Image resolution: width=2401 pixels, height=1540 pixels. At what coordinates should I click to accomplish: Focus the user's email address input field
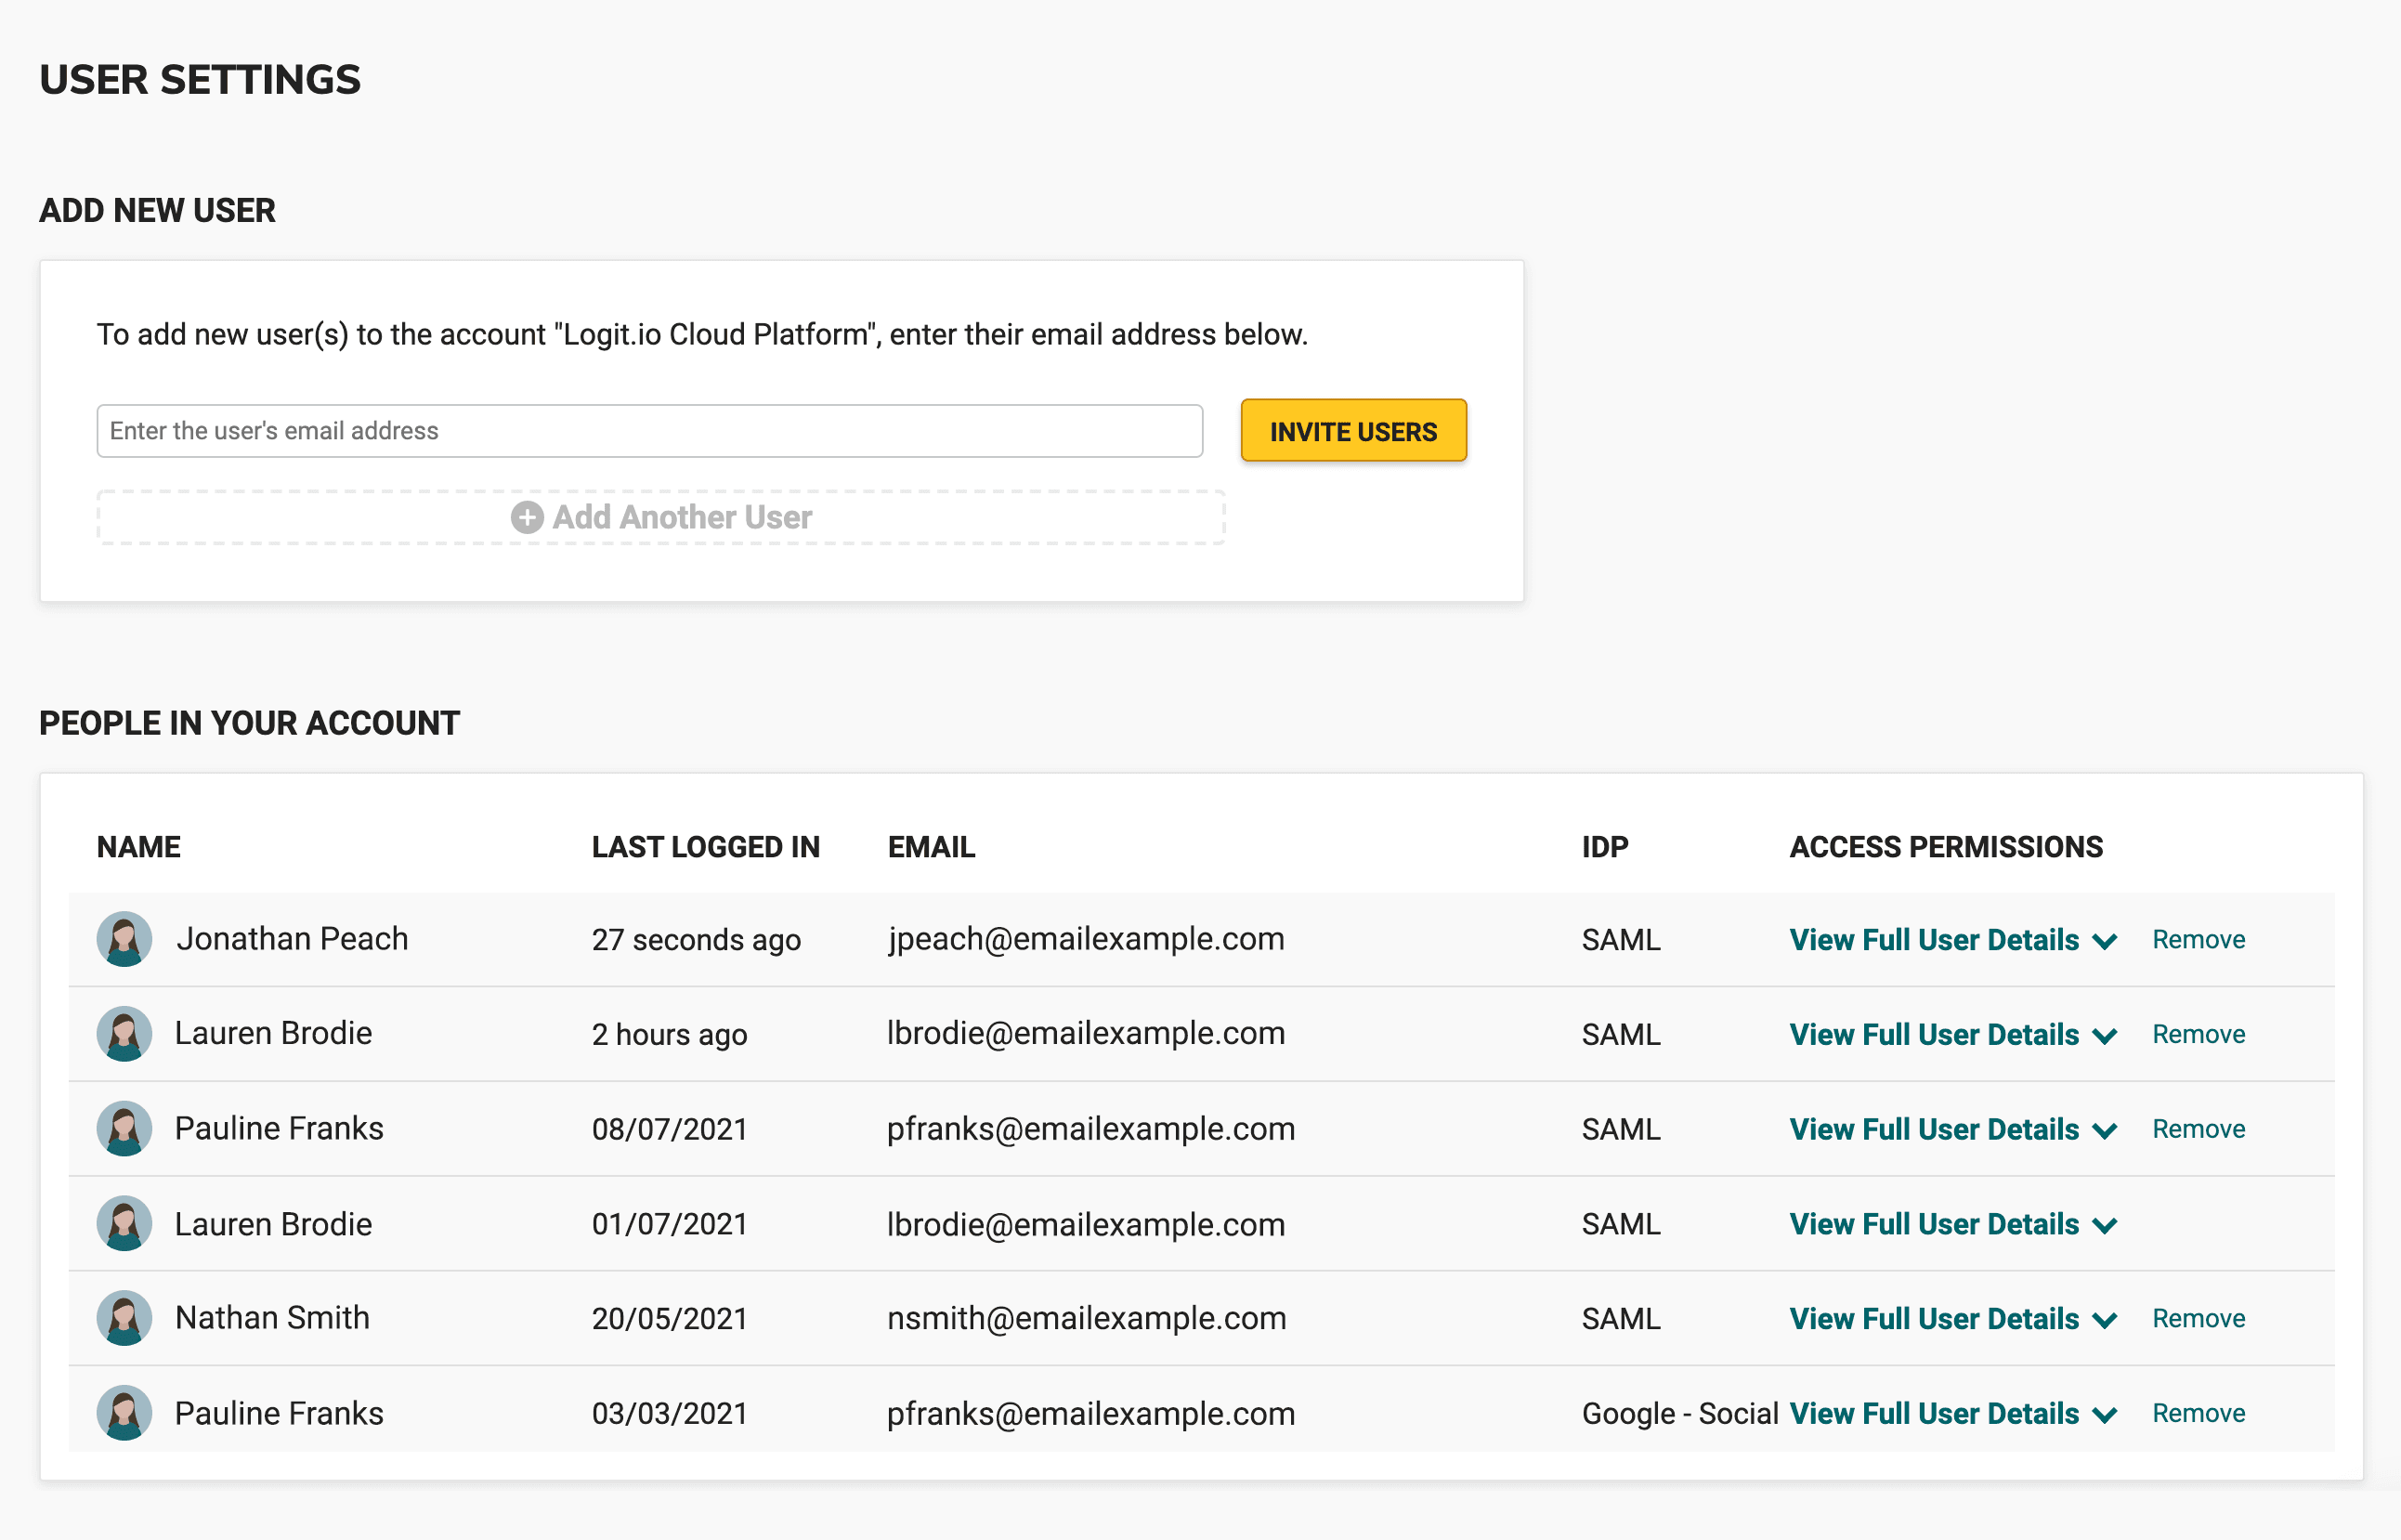[649, 431]
